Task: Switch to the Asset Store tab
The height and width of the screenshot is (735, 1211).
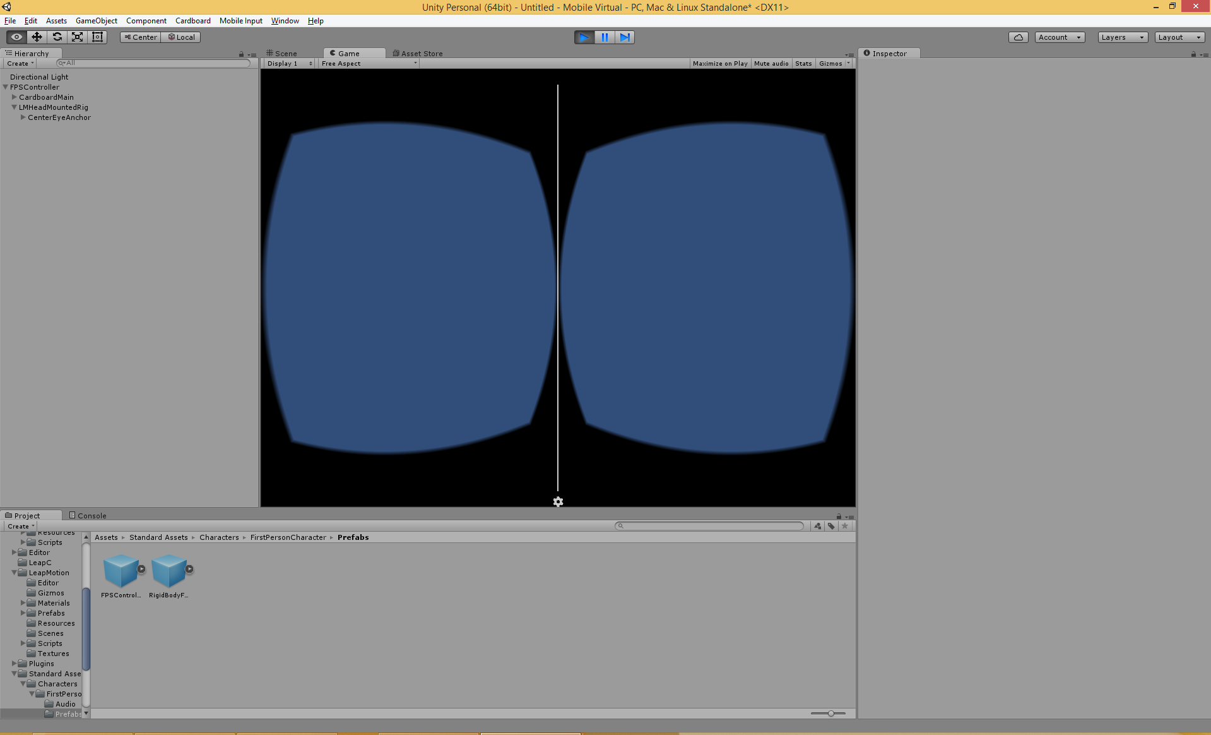Action: (x=418, y=54)
